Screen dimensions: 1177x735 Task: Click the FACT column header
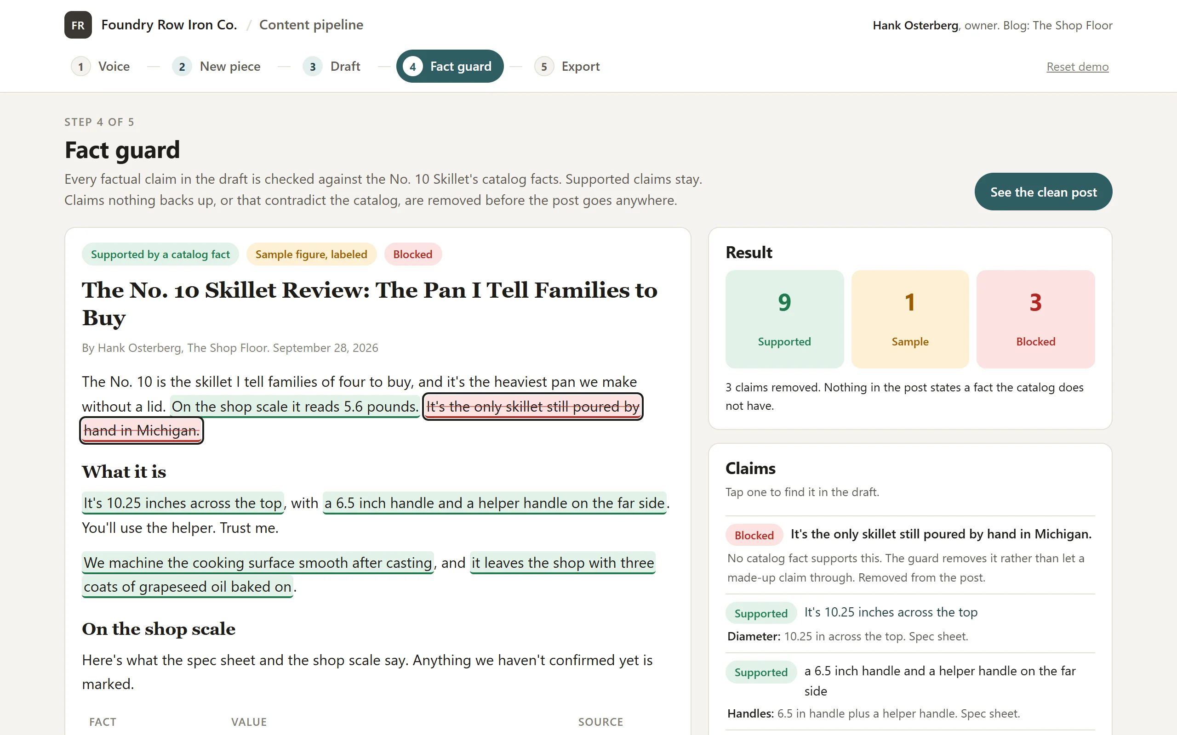103,722
